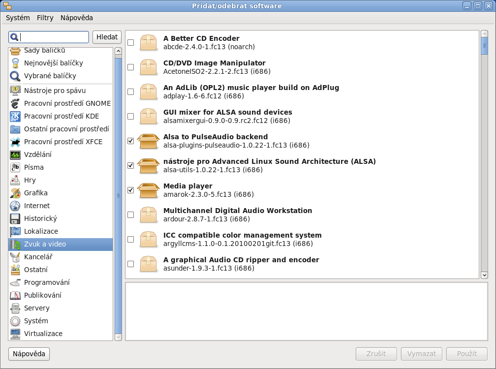Focus the package search input field

click(49, 37)
